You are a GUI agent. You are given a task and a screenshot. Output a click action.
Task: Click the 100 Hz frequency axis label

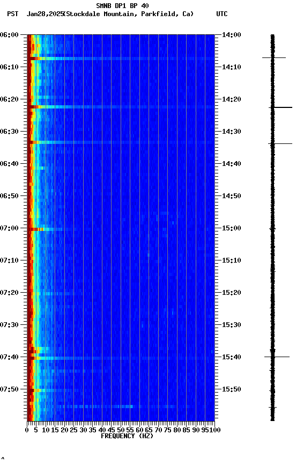pos(216,430)
